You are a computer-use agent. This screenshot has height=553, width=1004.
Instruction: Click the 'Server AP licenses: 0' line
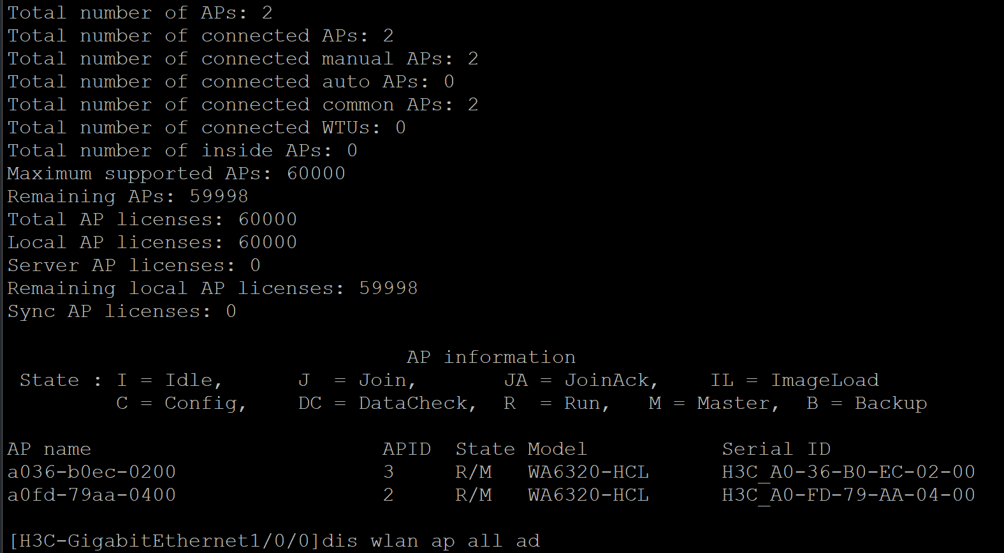[133, 265]
